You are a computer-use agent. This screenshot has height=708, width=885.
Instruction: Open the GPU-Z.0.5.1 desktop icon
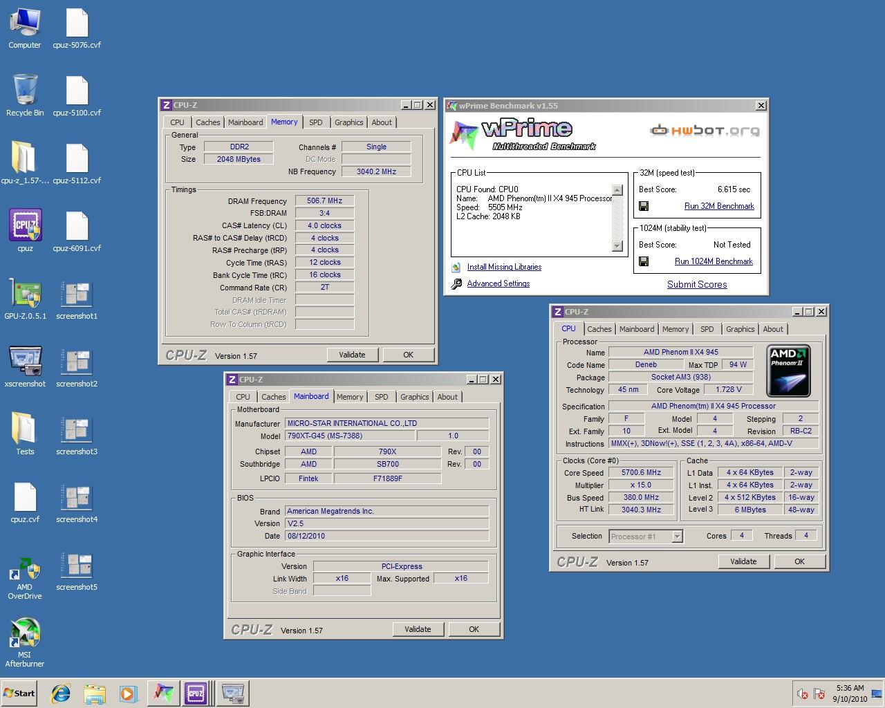pyautogui.click(x=25, y=299)
